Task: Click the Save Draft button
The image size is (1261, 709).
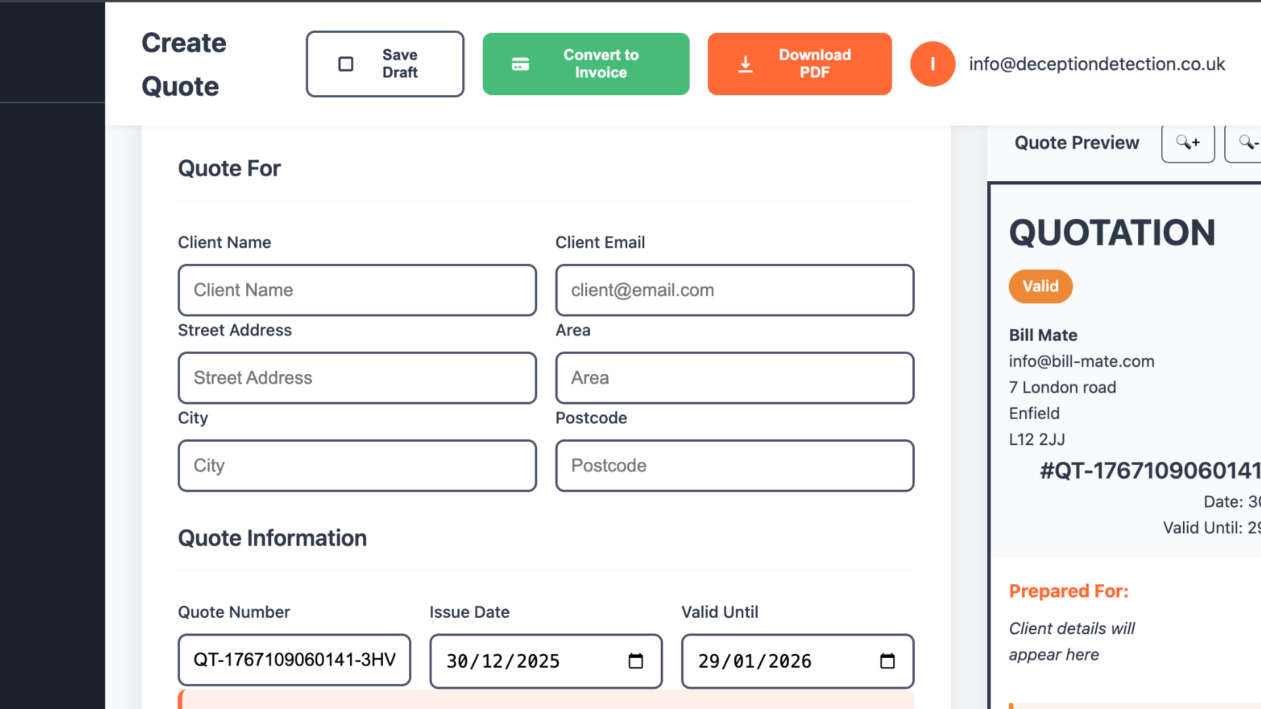Action: [x=385, y=64]
